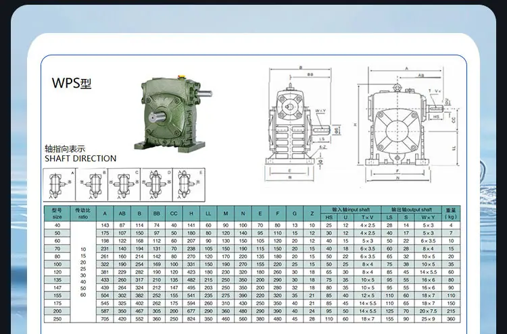The image size is (507, 334).
Task: Click the "传动比 ratio" table header
Action: point(83,213)
